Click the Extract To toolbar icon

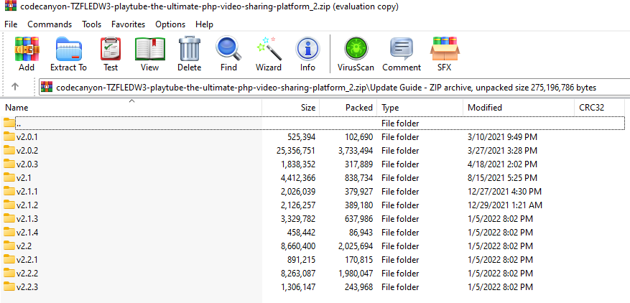pos(68,54)
